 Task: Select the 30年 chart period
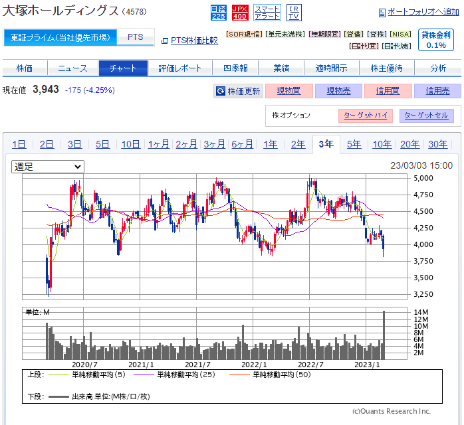[438, 144]
